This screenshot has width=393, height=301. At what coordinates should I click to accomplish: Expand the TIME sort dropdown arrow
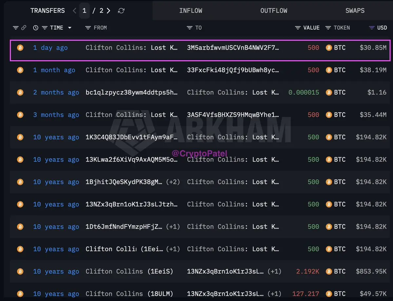tap(70, 28)
